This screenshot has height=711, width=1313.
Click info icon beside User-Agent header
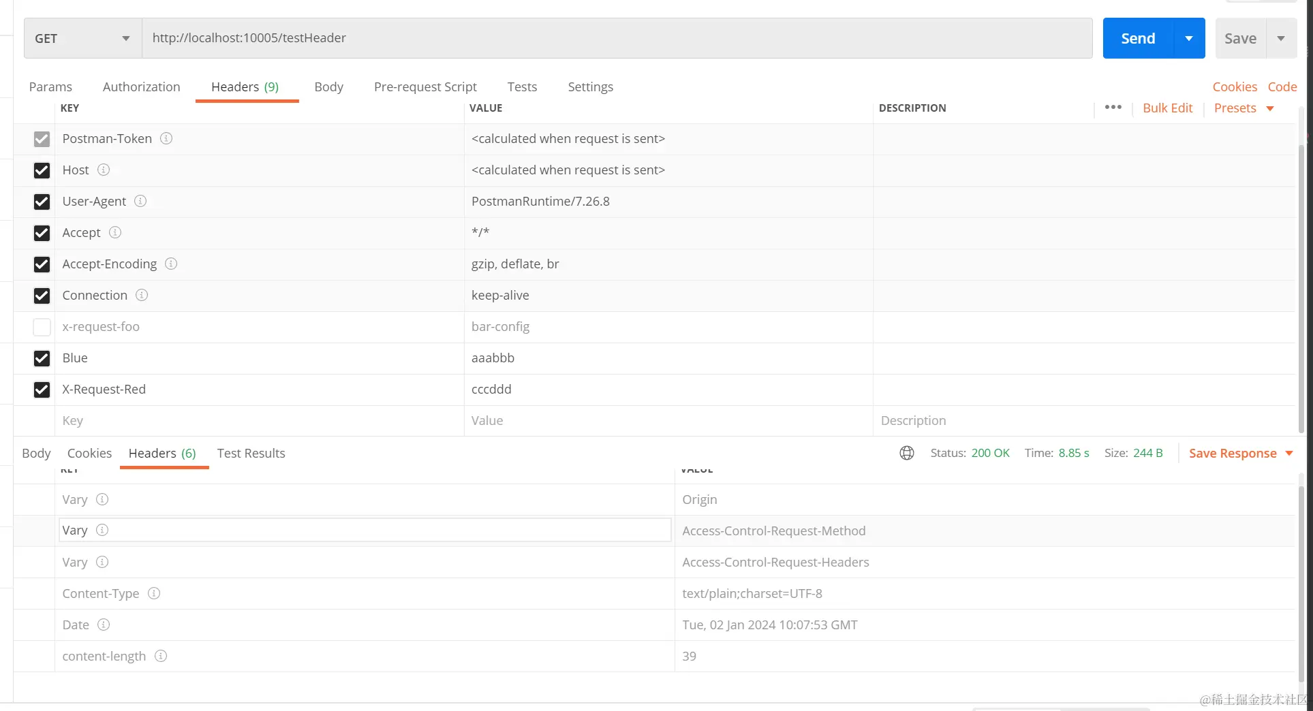pos(140,201)
